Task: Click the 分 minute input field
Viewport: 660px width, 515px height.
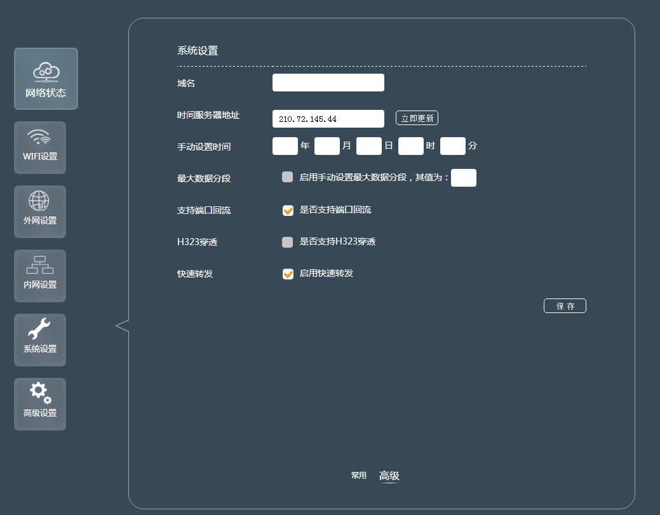Action: click(x=453, y=146)
